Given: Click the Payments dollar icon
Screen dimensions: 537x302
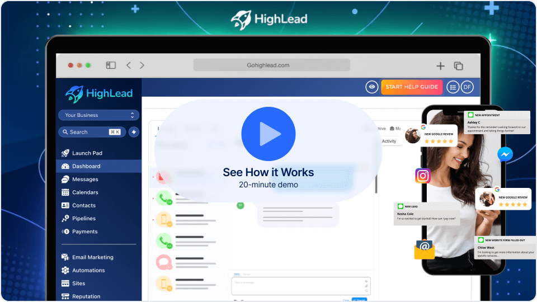Looking at the screenshot, I should (x=65, y=232).
